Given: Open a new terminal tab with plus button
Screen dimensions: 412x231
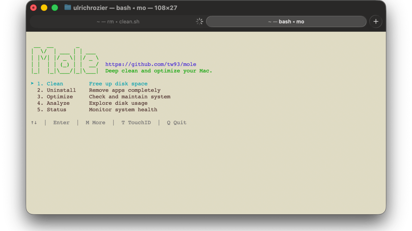Looking at the screenshot, I should pos(376,22).
